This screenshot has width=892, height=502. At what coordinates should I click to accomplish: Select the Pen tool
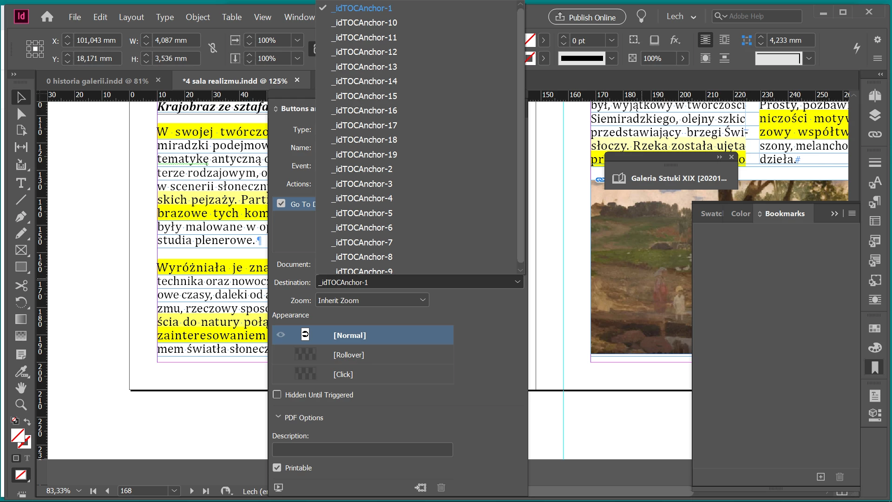21,217
